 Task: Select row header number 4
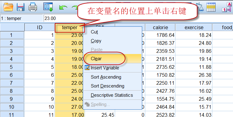[12, 59]
